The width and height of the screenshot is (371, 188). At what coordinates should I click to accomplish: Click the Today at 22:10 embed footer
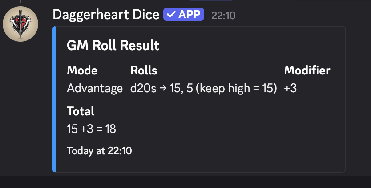[x=99, y=151]
